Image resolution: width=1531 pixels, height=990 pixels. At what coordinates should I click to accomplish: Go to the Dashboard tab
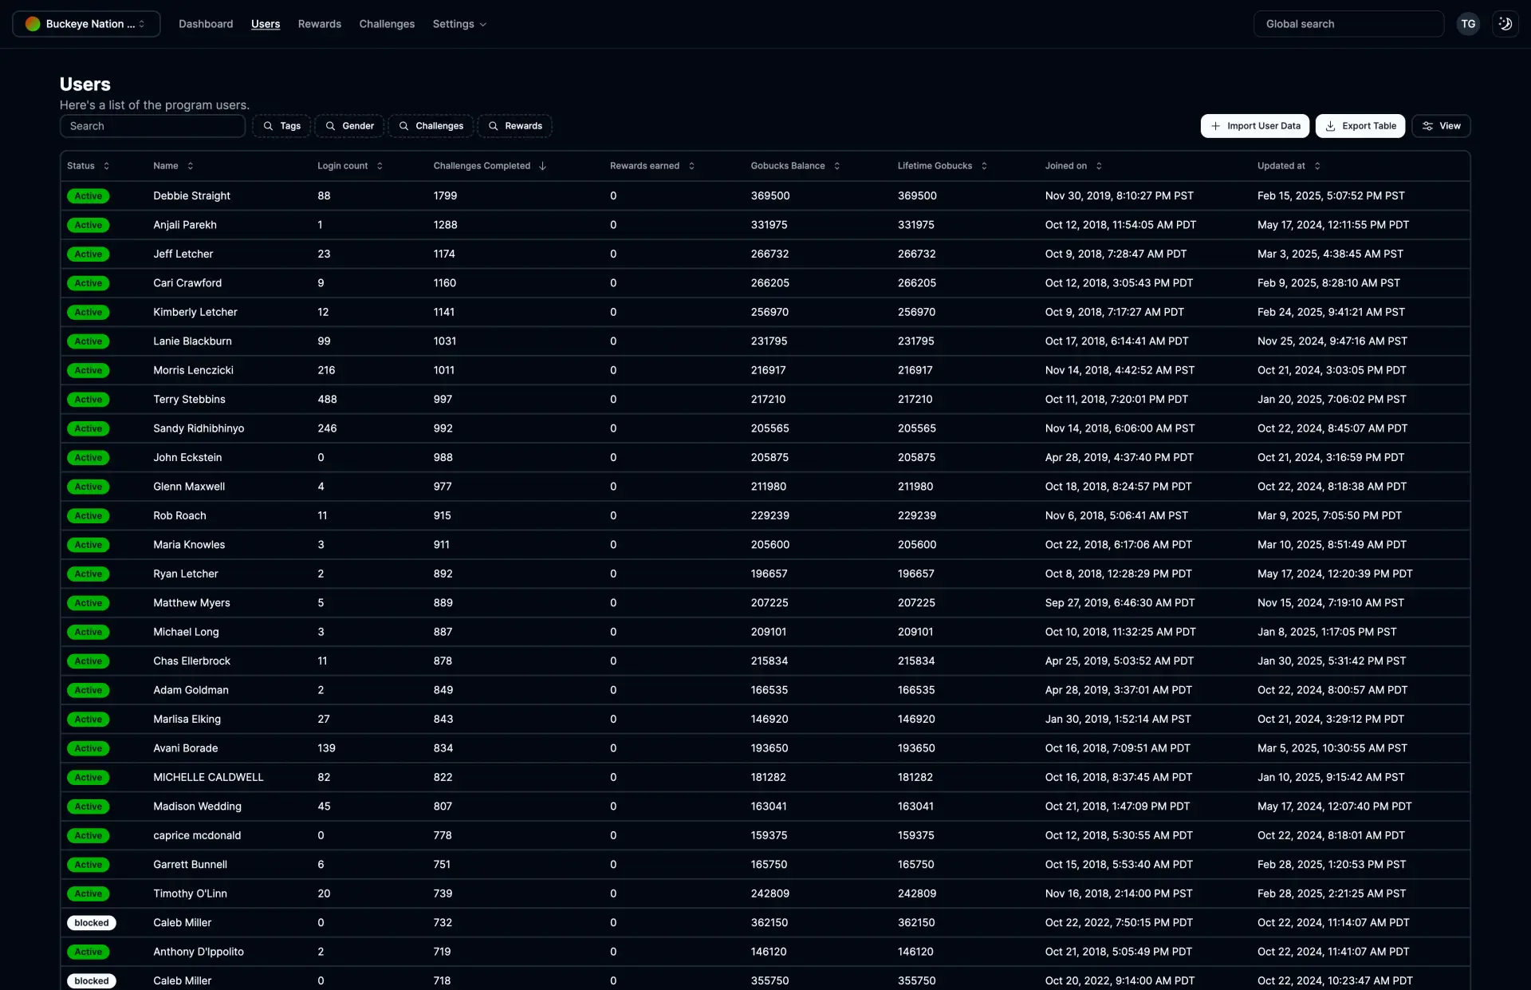[x=206, y=24]
